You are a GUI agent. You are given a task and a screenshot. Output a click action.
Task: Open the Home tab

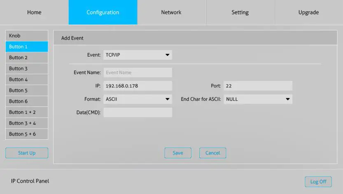coord(34,12)
